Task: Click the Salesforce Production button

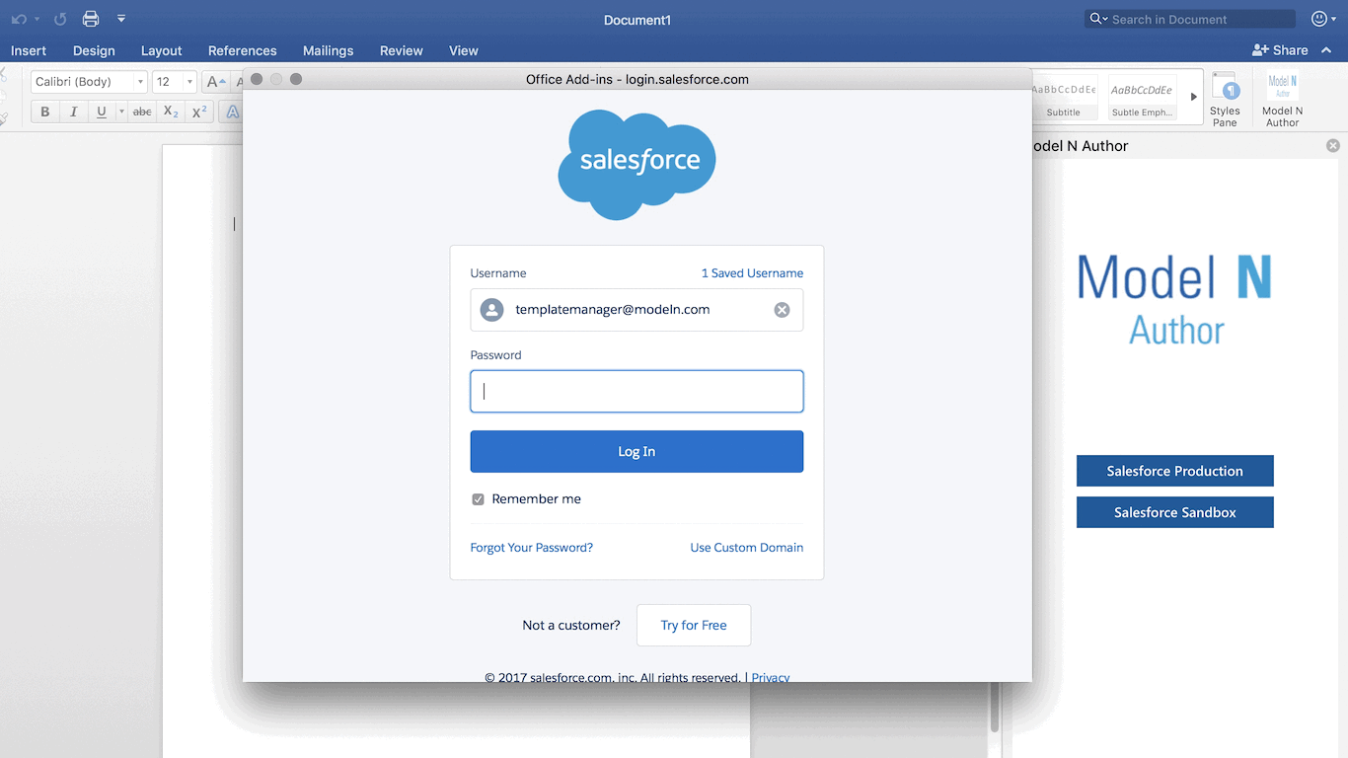Action: click(x=1174, y=471)
